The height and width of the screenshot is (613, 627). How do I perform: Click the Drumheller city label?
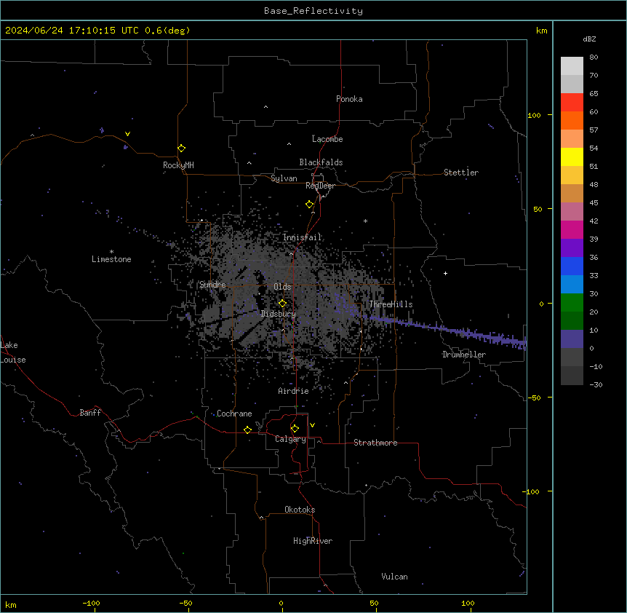tap(464, 355)
